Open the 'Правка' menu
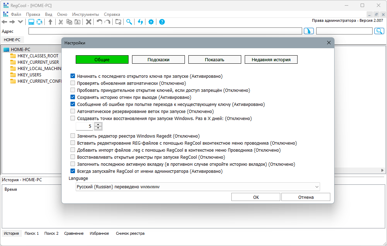Image resolution: width=387 pixels, height=246 pixels. 33,14
